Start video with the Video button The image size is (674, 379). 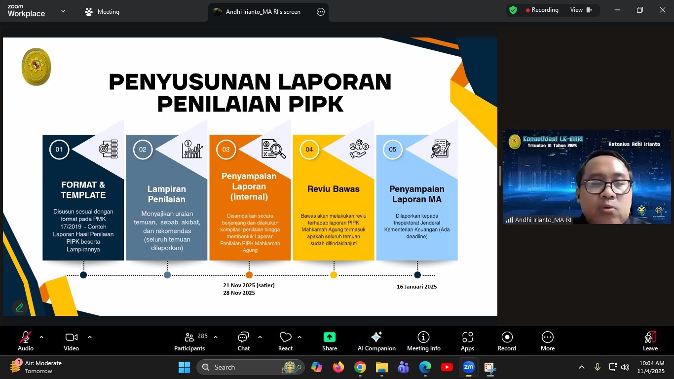click(71, 341)
